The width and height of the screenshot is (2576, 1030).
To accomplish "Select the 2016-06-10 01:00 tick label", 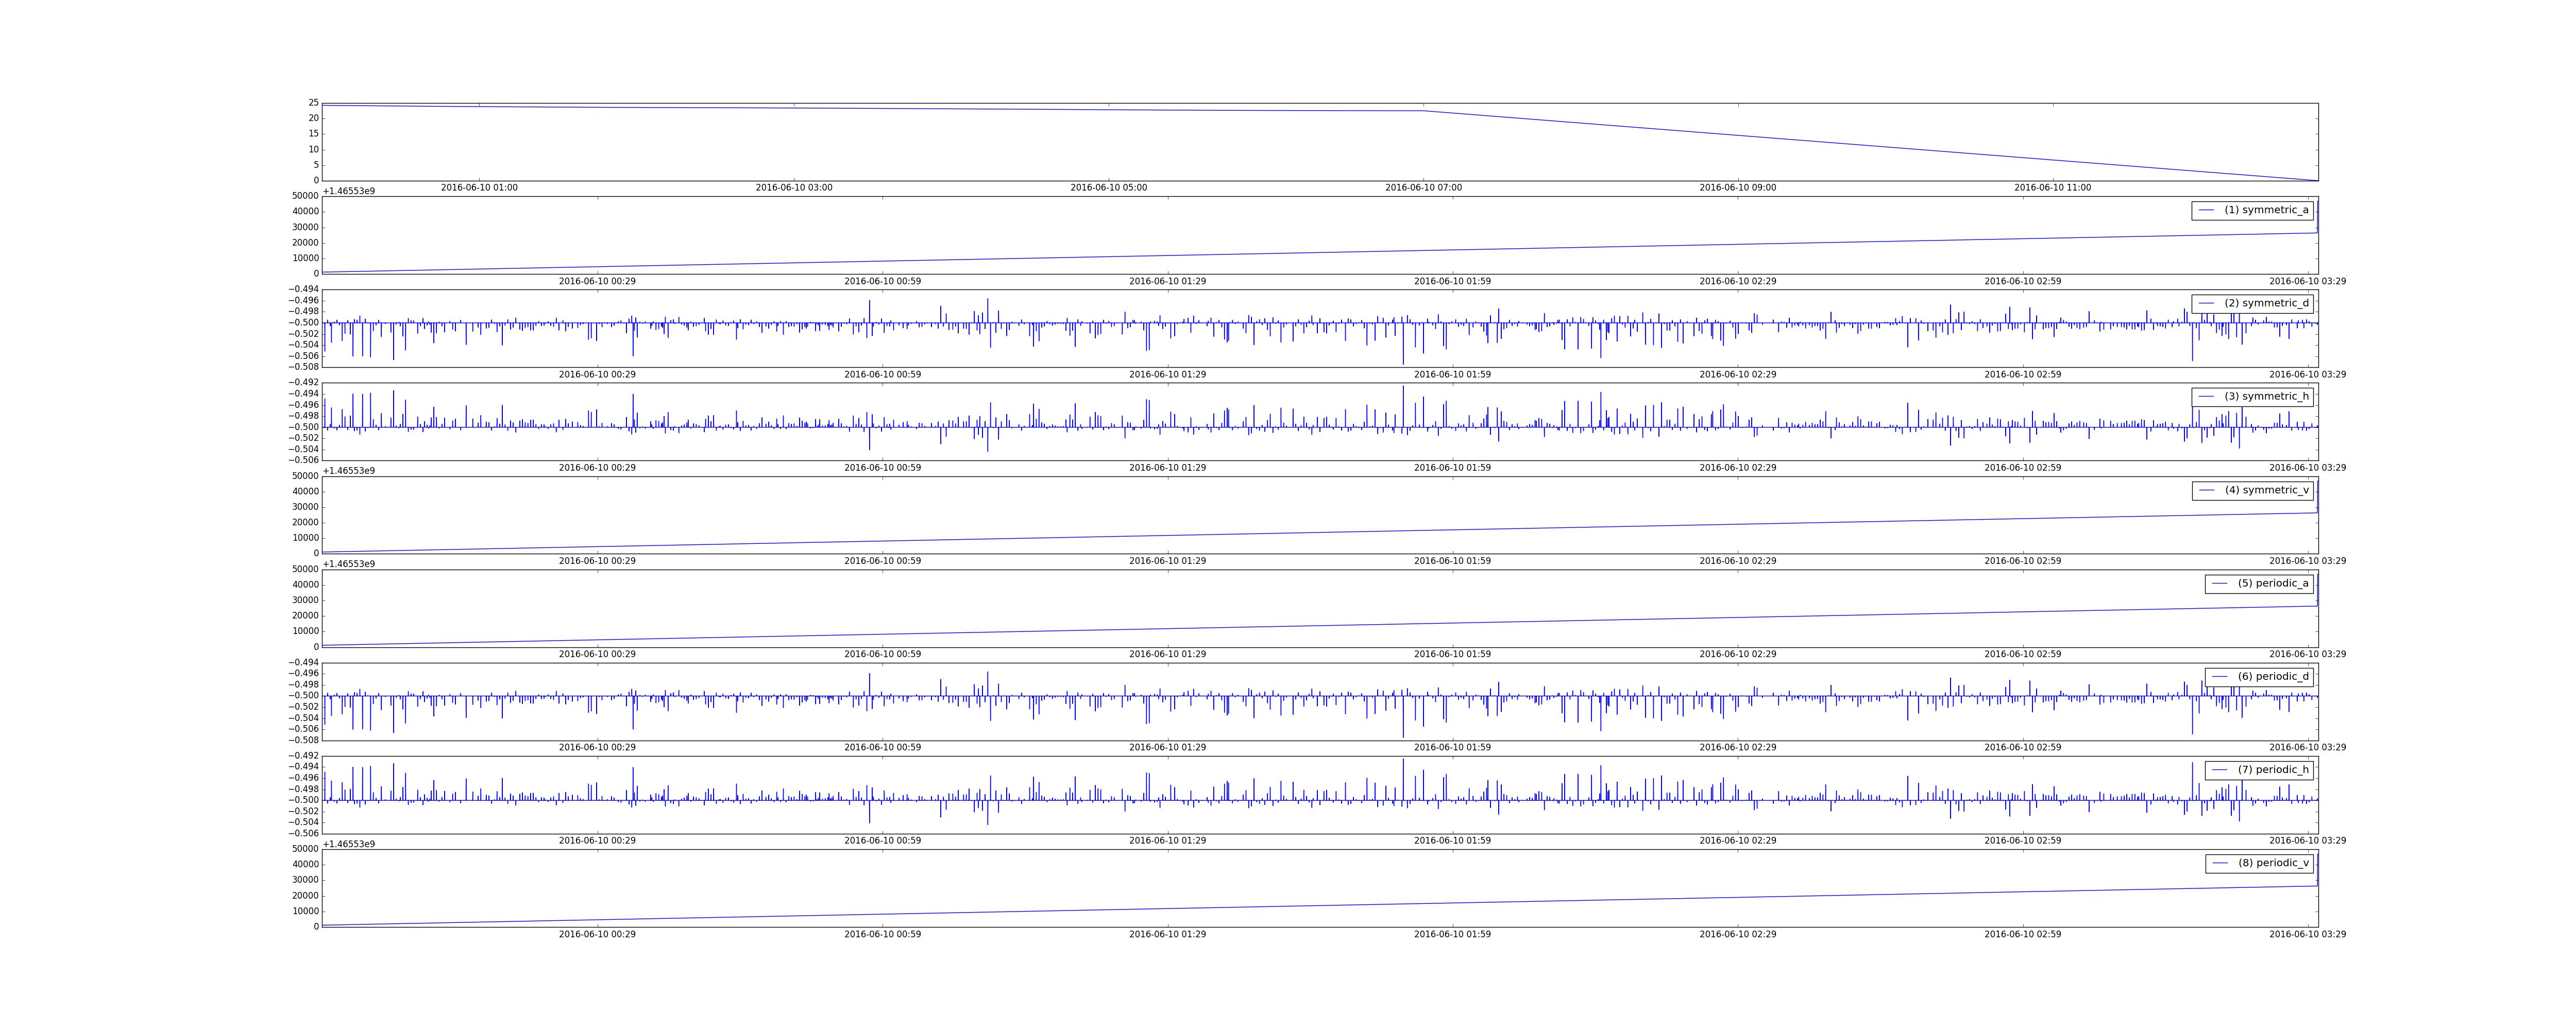I will click(480, 188).
